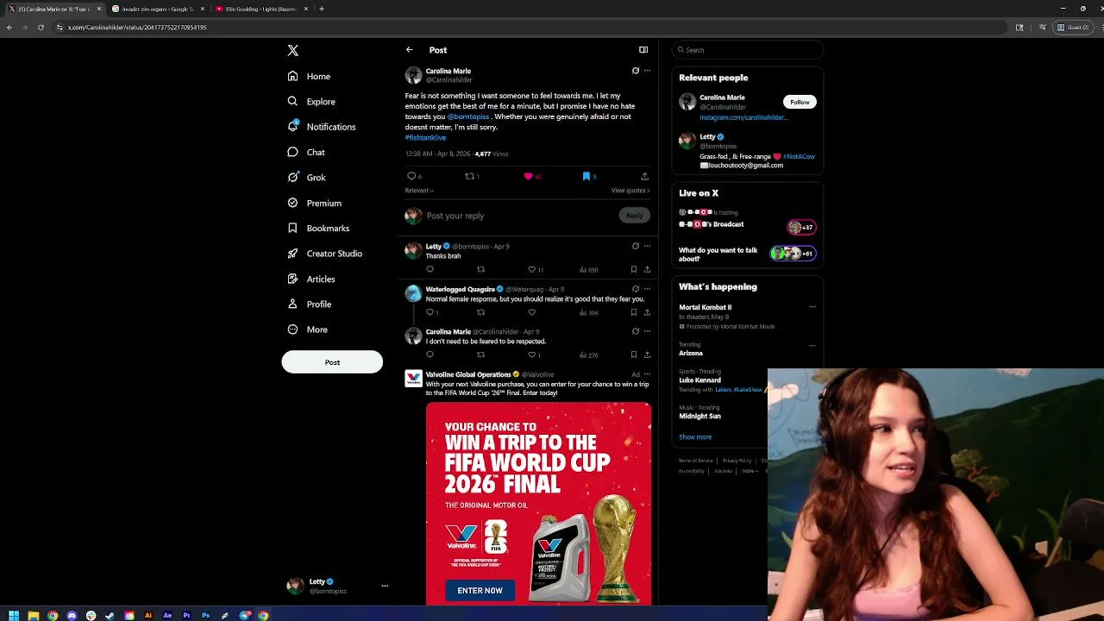Like Carolina's 'don't need to be feared' reply
Viewport: 1104px width, 621px height.
tap(531, 354)
